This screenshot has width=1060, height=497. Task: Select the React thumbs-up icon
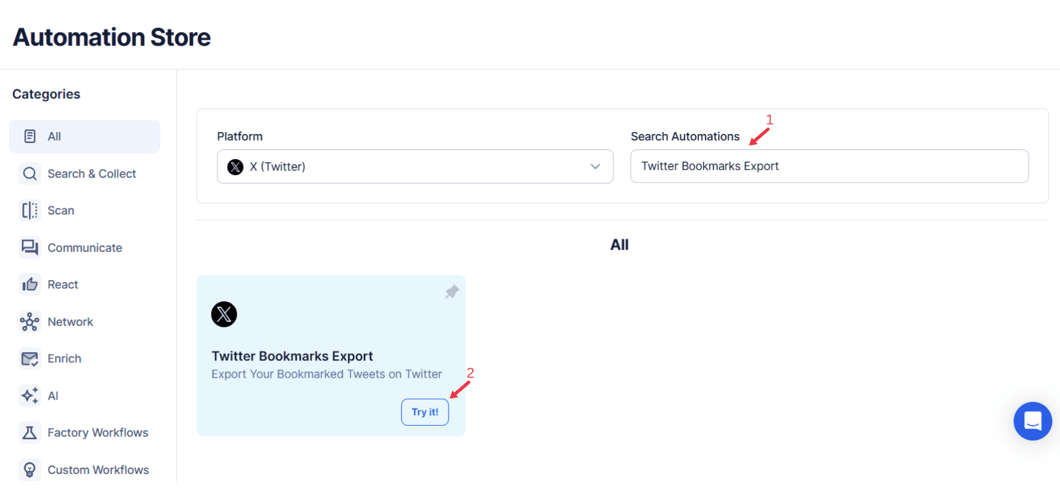(x=30, y=284)
